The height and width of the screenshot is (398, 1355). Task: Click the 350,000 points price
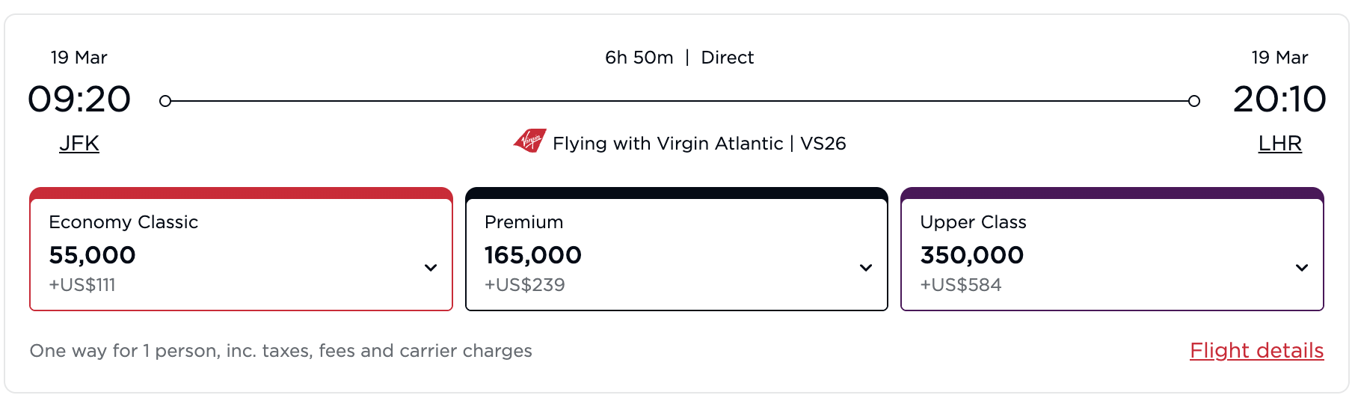972,255
